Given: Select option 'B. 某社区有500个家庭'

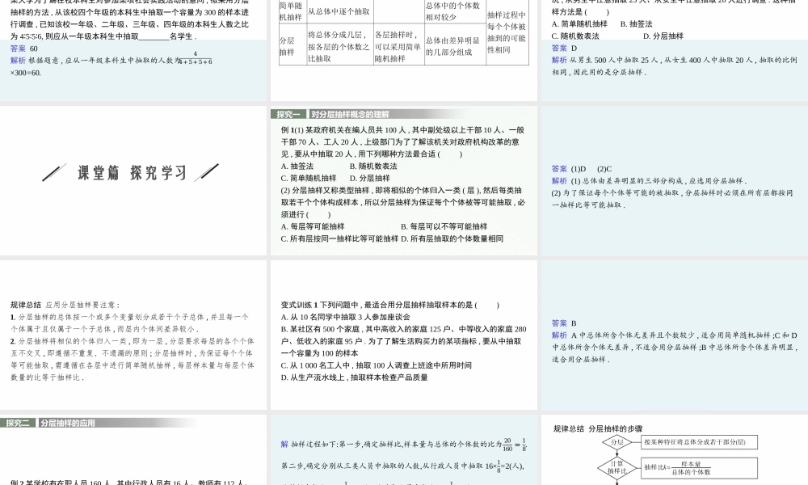Looking at the screenshot, I should pyautogui.click(x=403, y=340).
